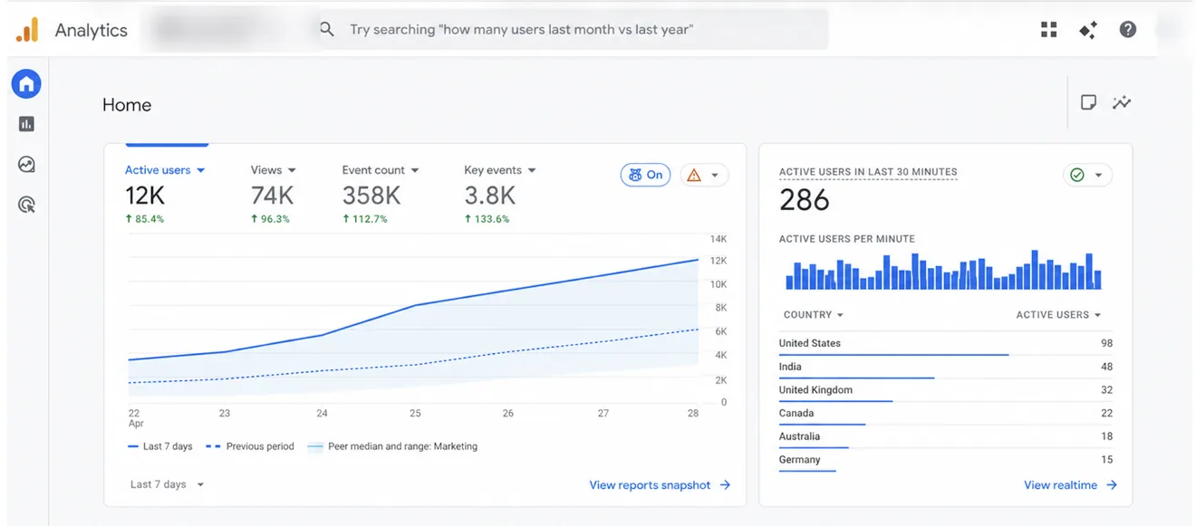
Task: Open dropdown arrow beside warning triangle
Action: pyautogui.click(x=715, y=176)
